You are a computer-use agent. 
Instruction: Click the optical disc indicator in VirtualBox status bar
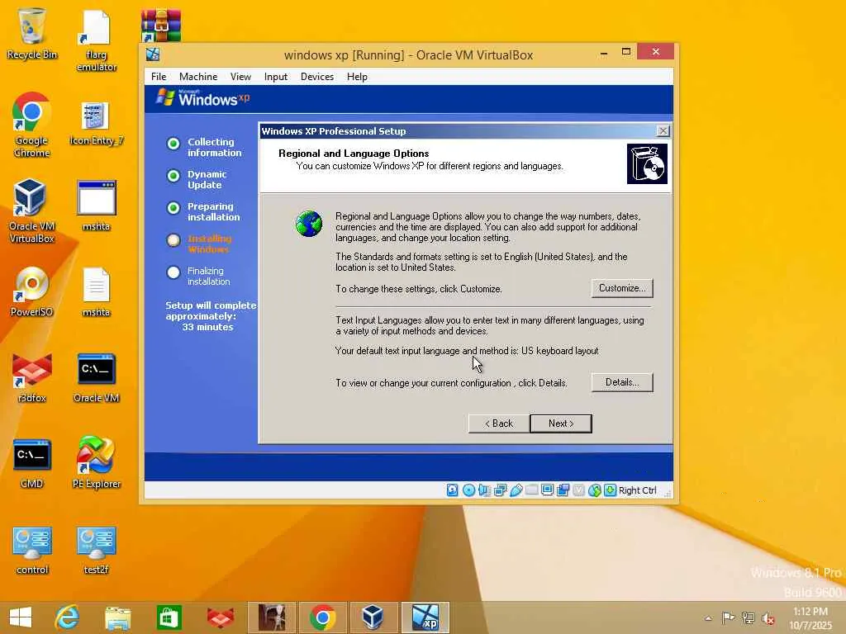469,490
